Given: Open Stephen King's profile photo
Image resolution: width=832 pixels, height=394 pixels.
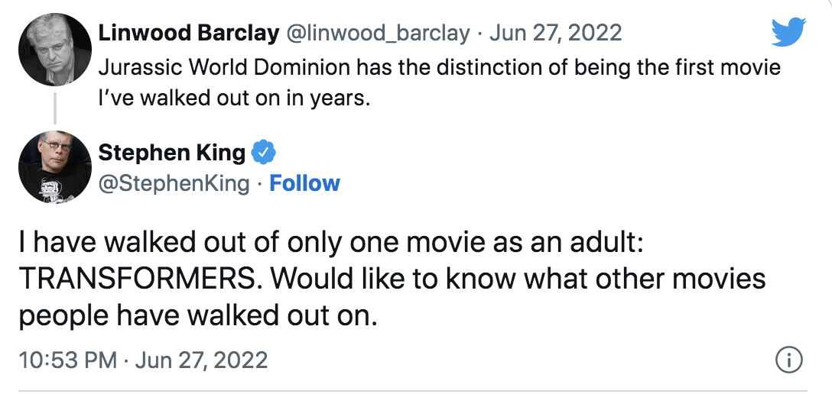Looking at the screenshot, I should (x=55, y=166).
